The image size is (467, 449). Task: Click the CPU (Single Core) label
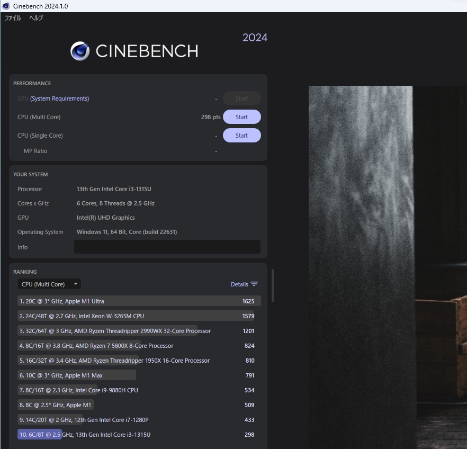pyautogui.click(x=40, y=136)
